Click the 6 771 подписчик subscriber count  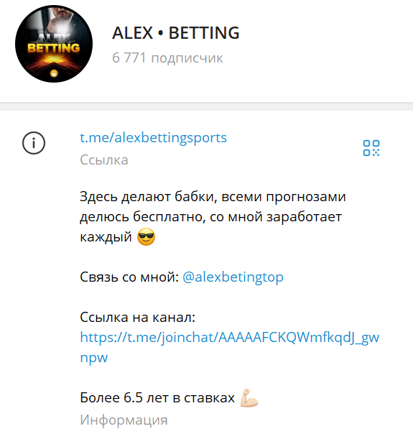pyautogui.click(x=167, y=58)
